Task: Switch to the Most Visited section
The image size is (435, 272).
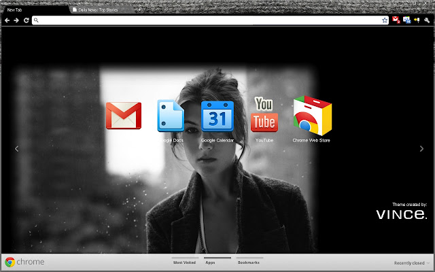Action: click(x=184, y=262)
